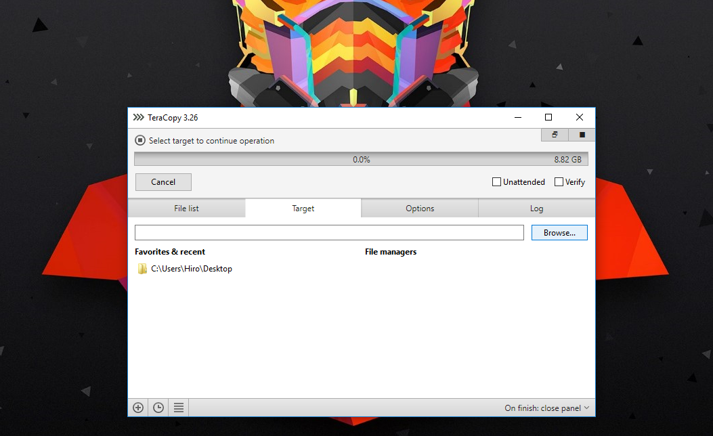Click the stop circle status icon

[x=140, y=141]
